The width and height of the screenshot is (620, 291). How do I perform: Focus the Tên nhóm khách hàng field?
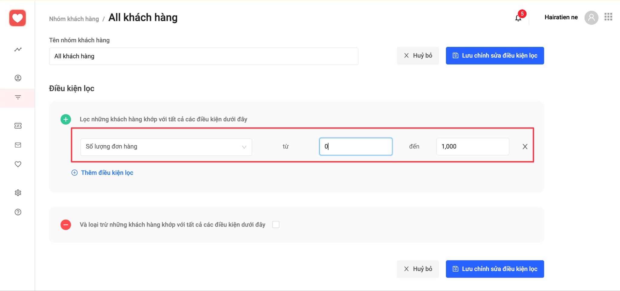(x=203, y=56)
